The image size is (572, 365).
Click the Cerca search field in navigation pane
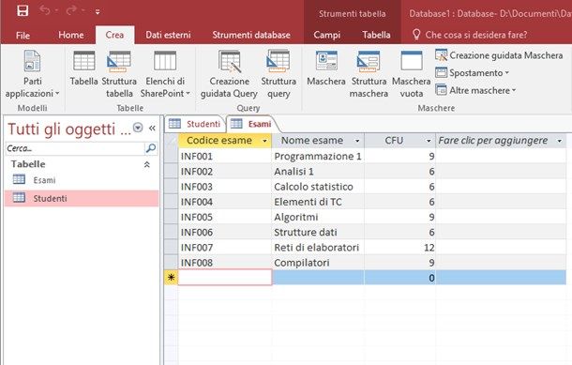click(x=75, y=148)
